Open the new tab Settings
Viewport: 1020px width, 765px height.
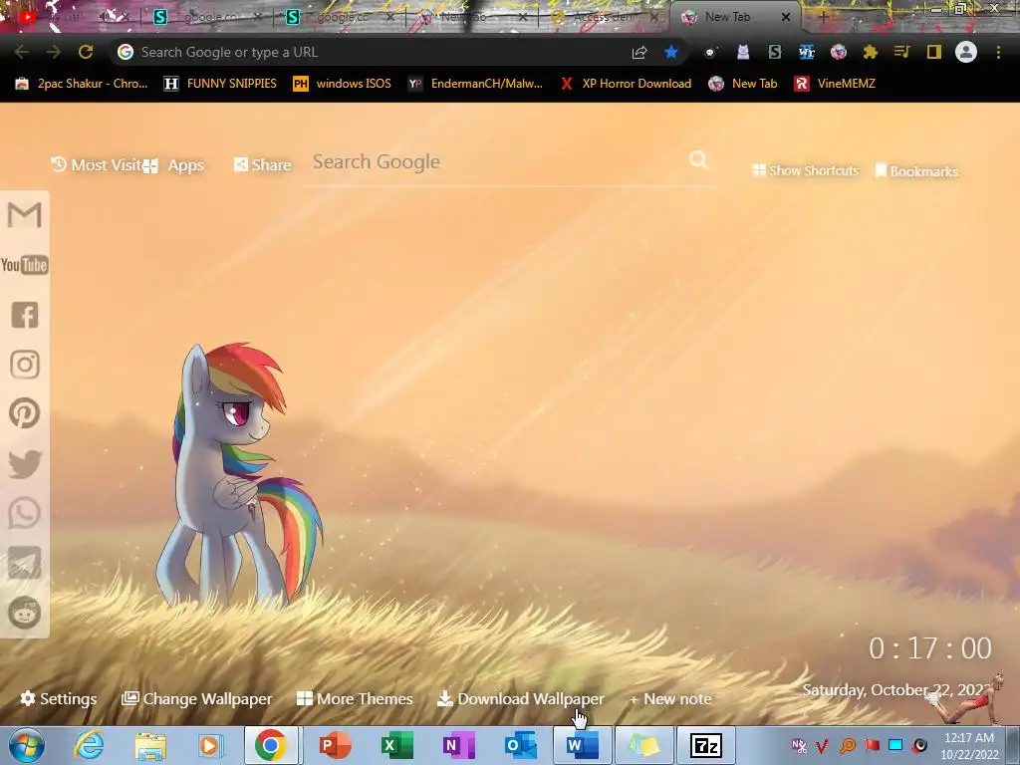(59, 698)
